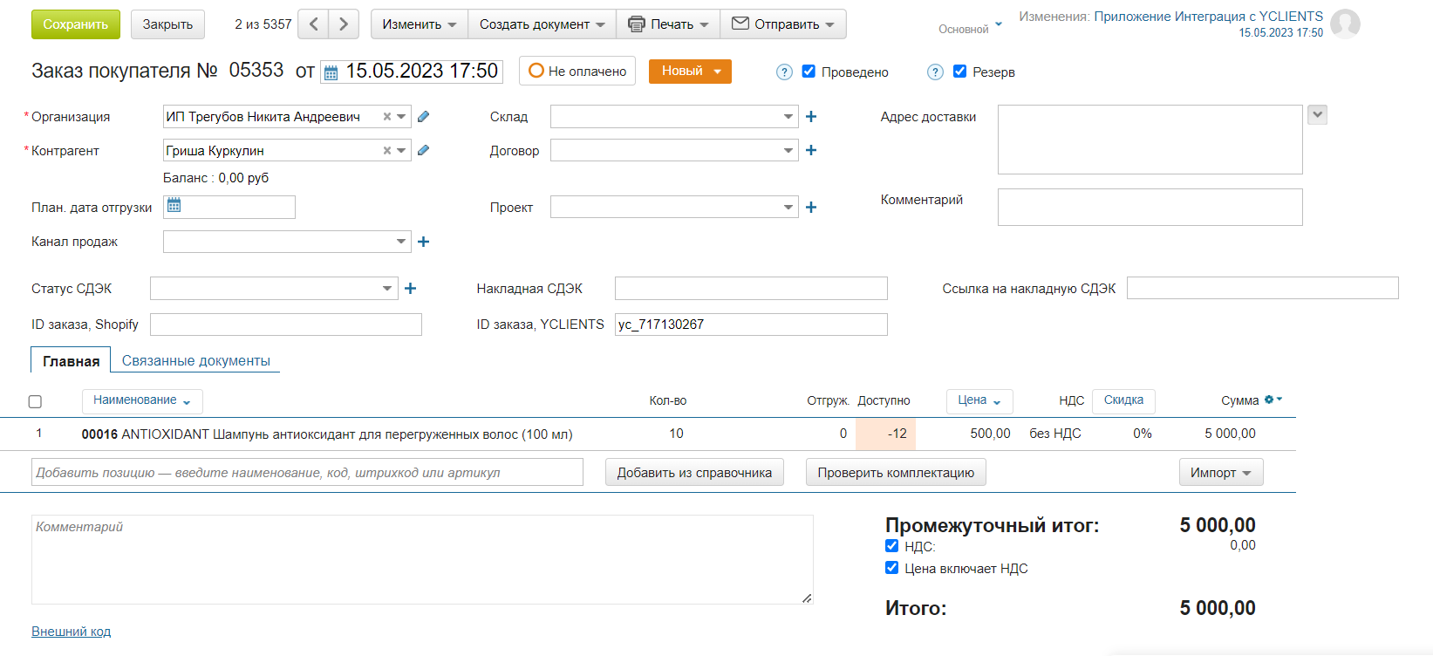
Task: Toggle the Проведено checkbox
Action: (x=809, y=72)
